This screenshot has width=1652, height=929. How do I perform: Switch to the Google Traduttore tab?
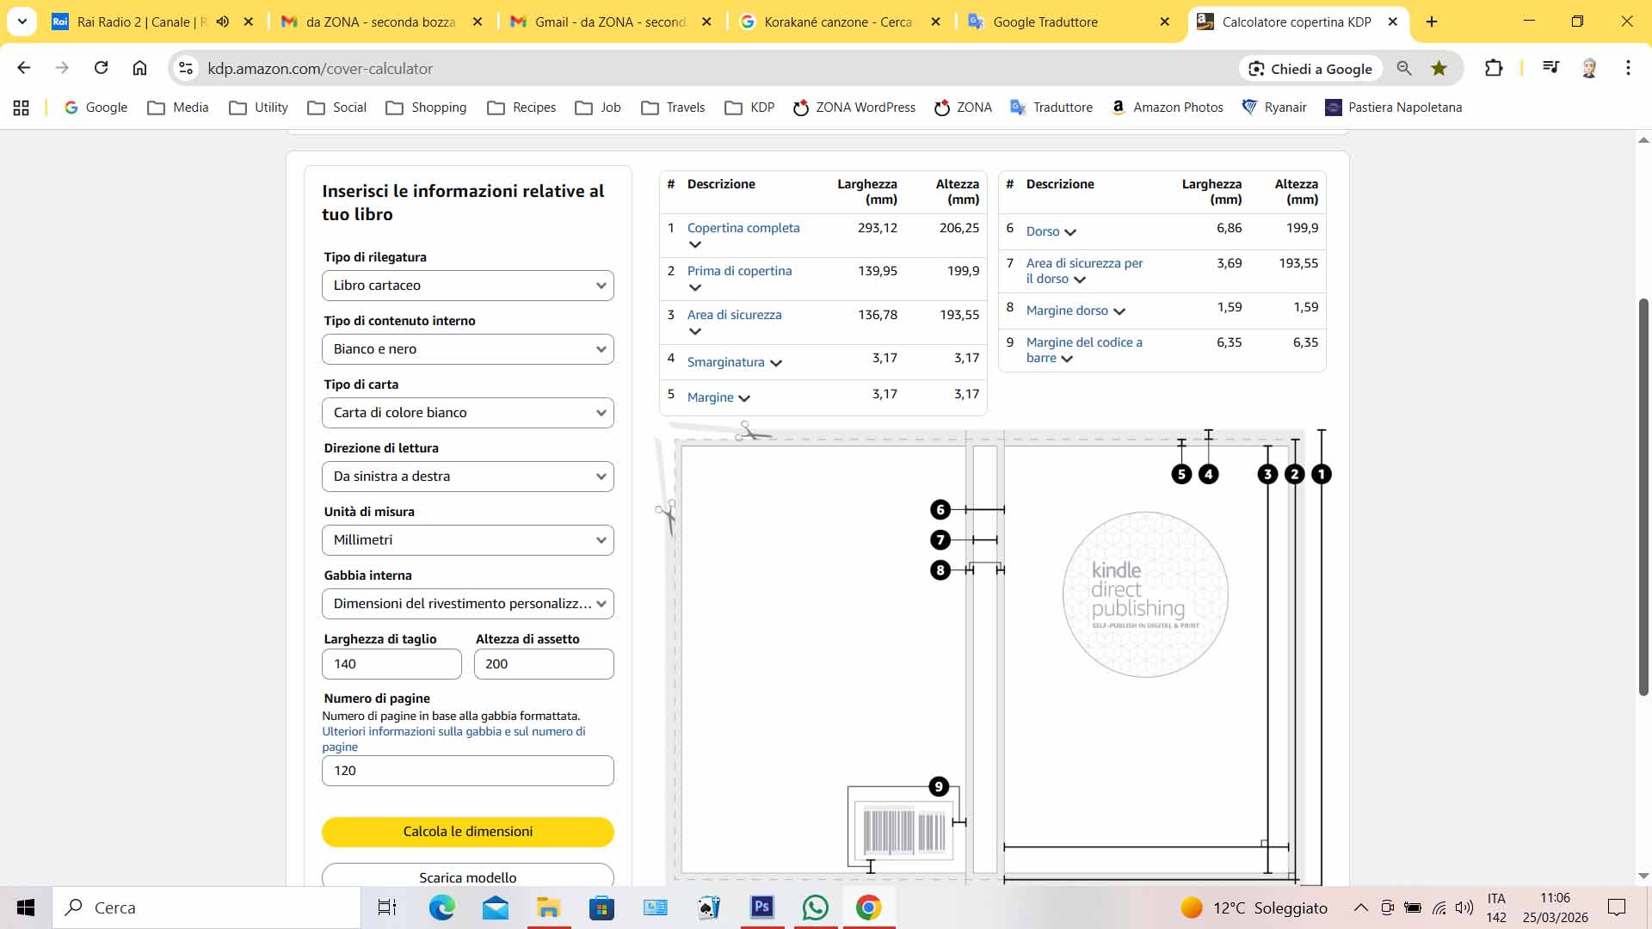[x=1045, y=22]
